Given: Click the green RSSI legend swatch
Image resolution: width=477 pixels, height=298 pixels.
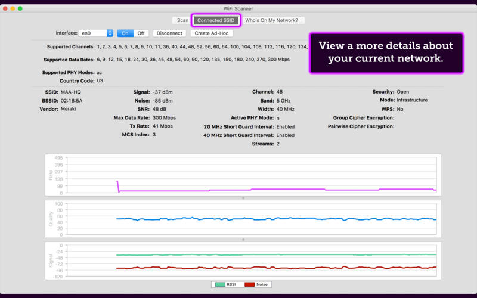Looking at the screenshot, I should coord(219,285).
